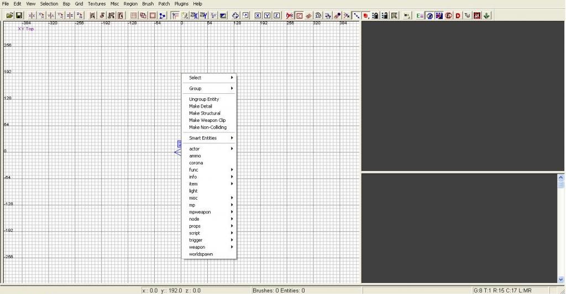Click the Brushes: 0 Entities: 0 status text
Screen dimensions: 566x294
click(x=279, y=290)
